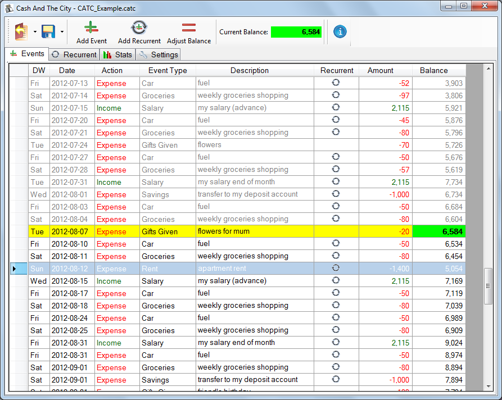Click the recurrent icon in the 2012-08-18 groceries row
Screen dimensions: 502x400
pos(336,305)
